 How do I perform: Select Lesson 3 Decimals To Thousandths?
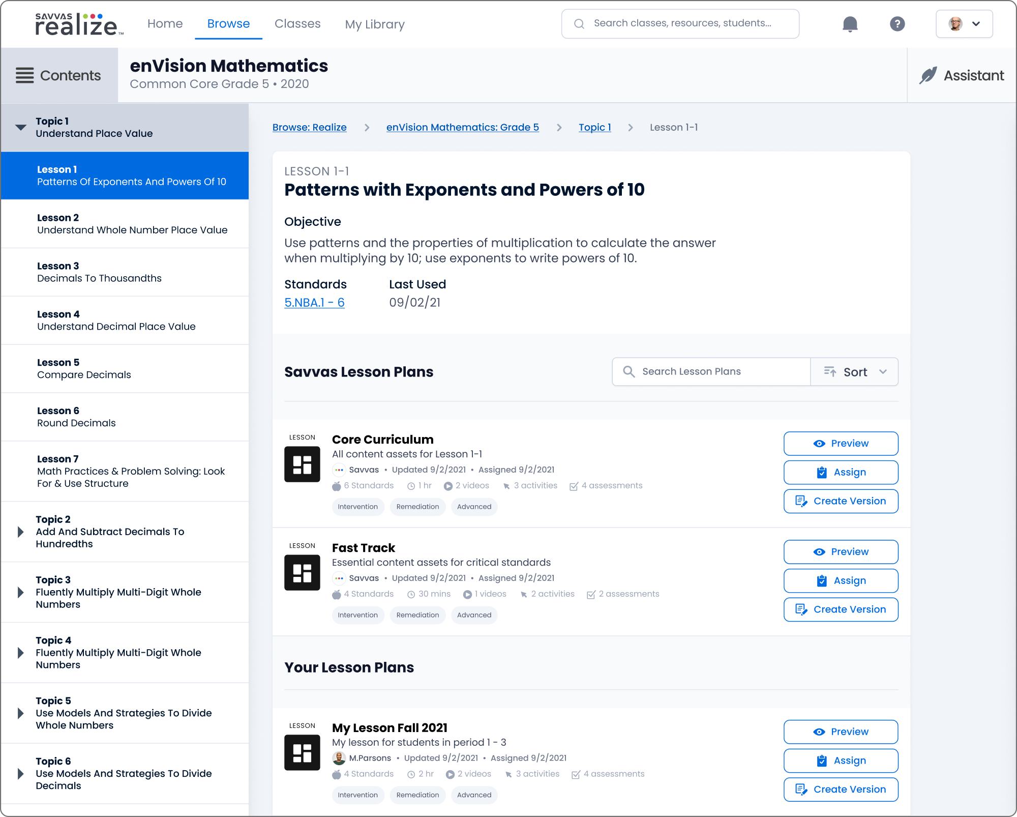tap(125, 272)
